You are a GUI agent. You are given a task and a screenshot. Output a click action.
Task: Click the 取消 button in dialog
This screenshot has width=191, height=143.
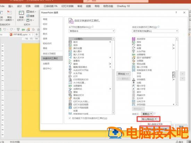point(181,126)
